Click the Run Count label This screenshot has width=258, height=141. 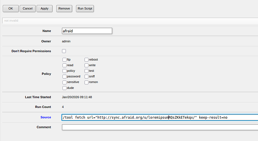[x=43, y=107]
